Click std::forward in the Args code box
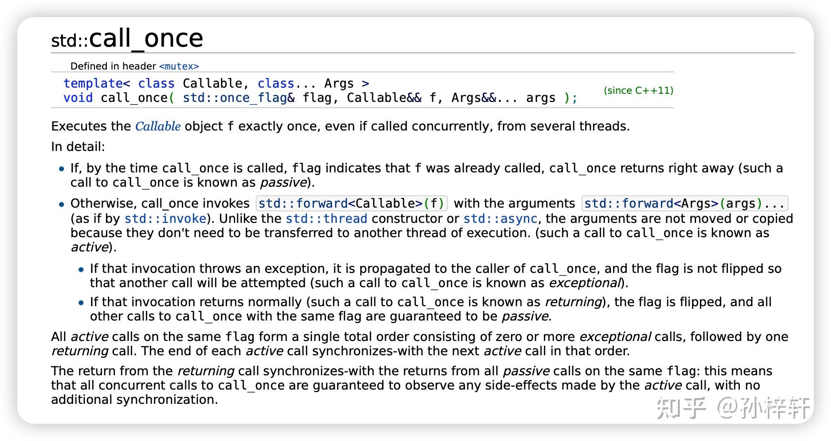The width and height of the screenshot is (831, 441). 628,204
